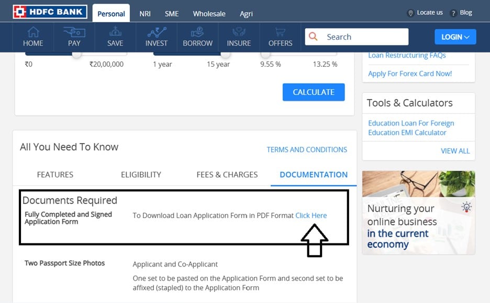Click the 'Click Here' PDF download link
Viewport: 490px width, 303px height.
click(311, 215)
